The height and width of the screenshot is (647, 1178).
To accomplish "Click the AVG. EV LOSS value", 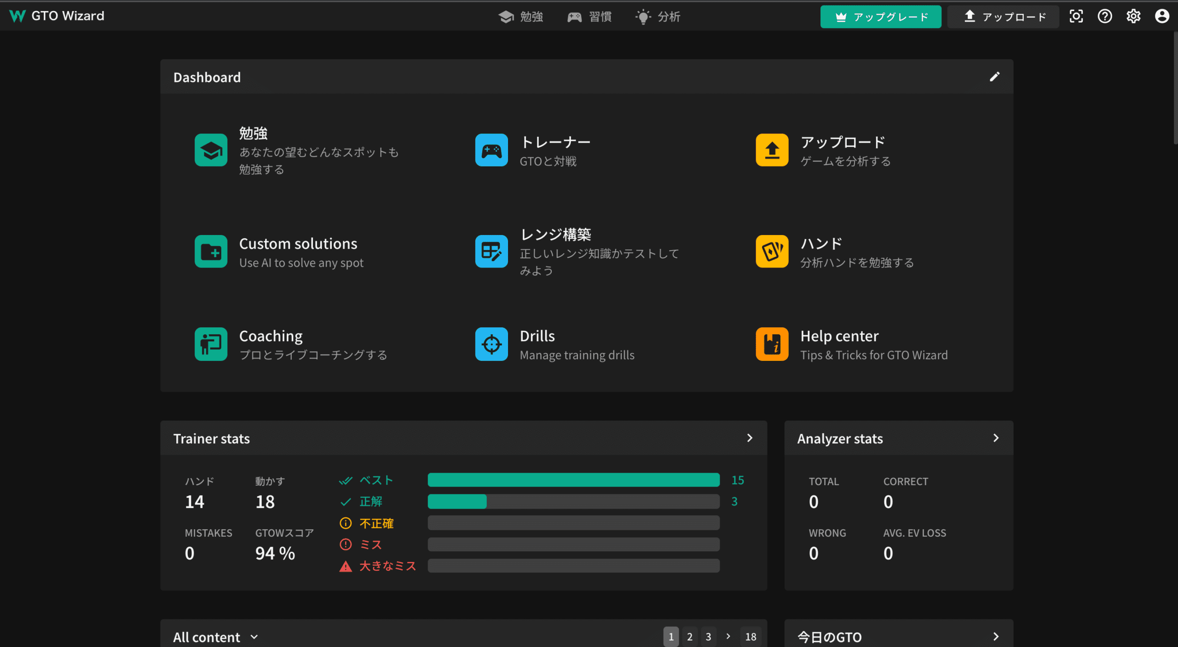I will (x=888, y=553).
